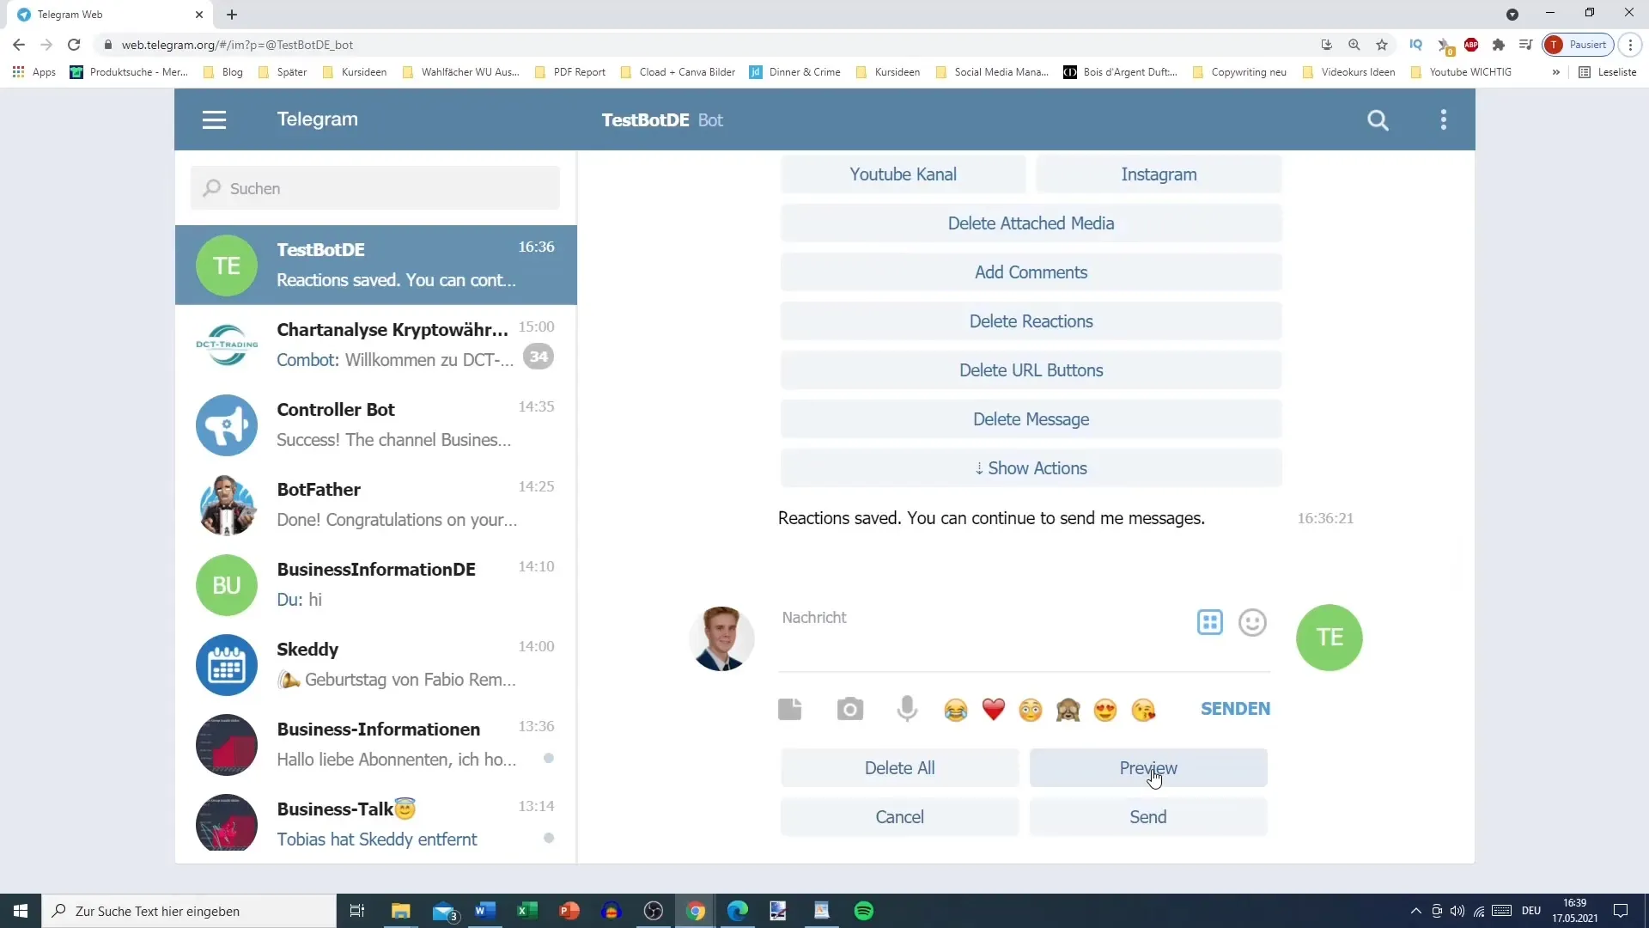Screen dimensions: 1649x928
Task: Click the attach file icon
Action: [790, 708]
